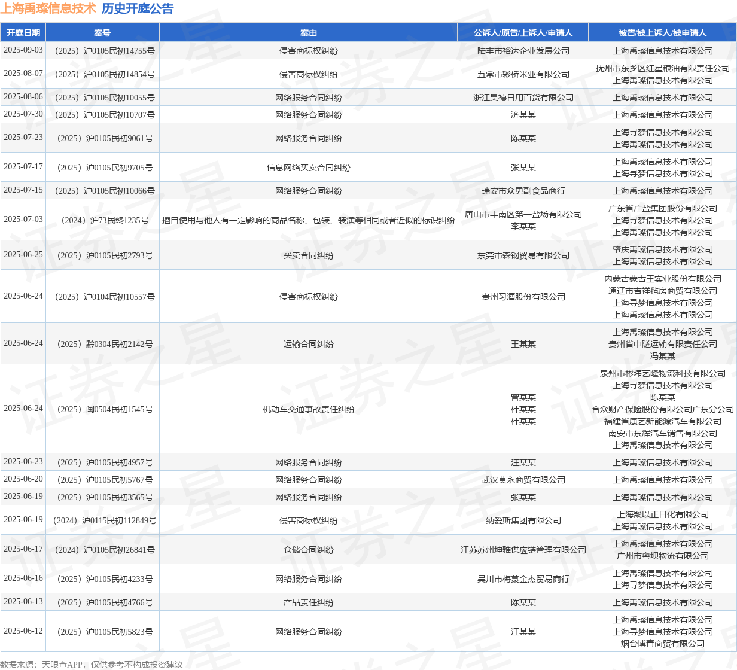The height and width of the screenshot is (670, 737).
Task: Click date cell 2025-08-07
Action: pyautogui.click(x=23, y=74)
